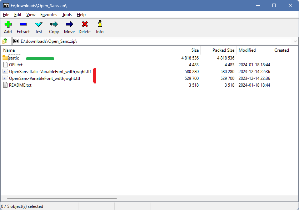Viewport: 299px width, 210px height.
Task: Click the Move arrow icon
Action: [69, 24]
